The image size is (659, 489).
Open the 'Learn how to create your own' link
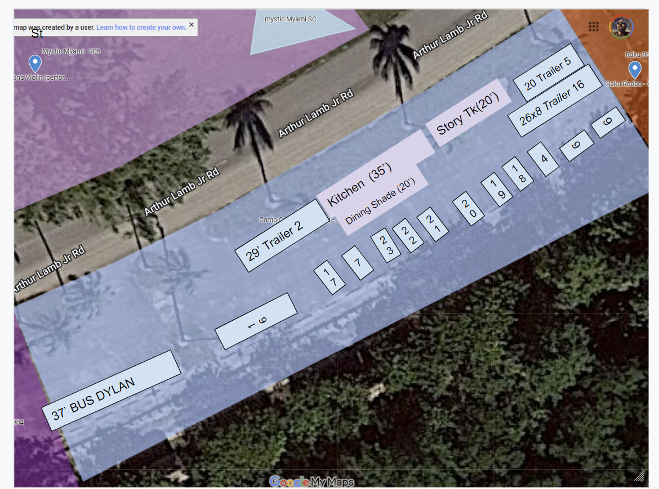point(141,27)
